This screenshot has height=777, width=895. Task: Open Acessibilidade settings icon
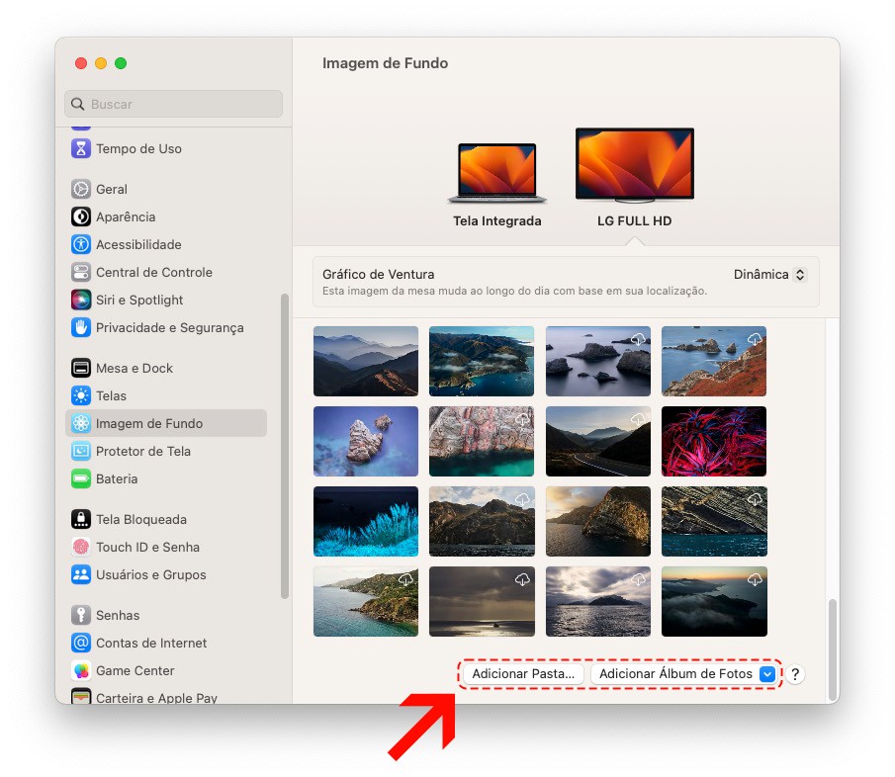click(81, 245)
